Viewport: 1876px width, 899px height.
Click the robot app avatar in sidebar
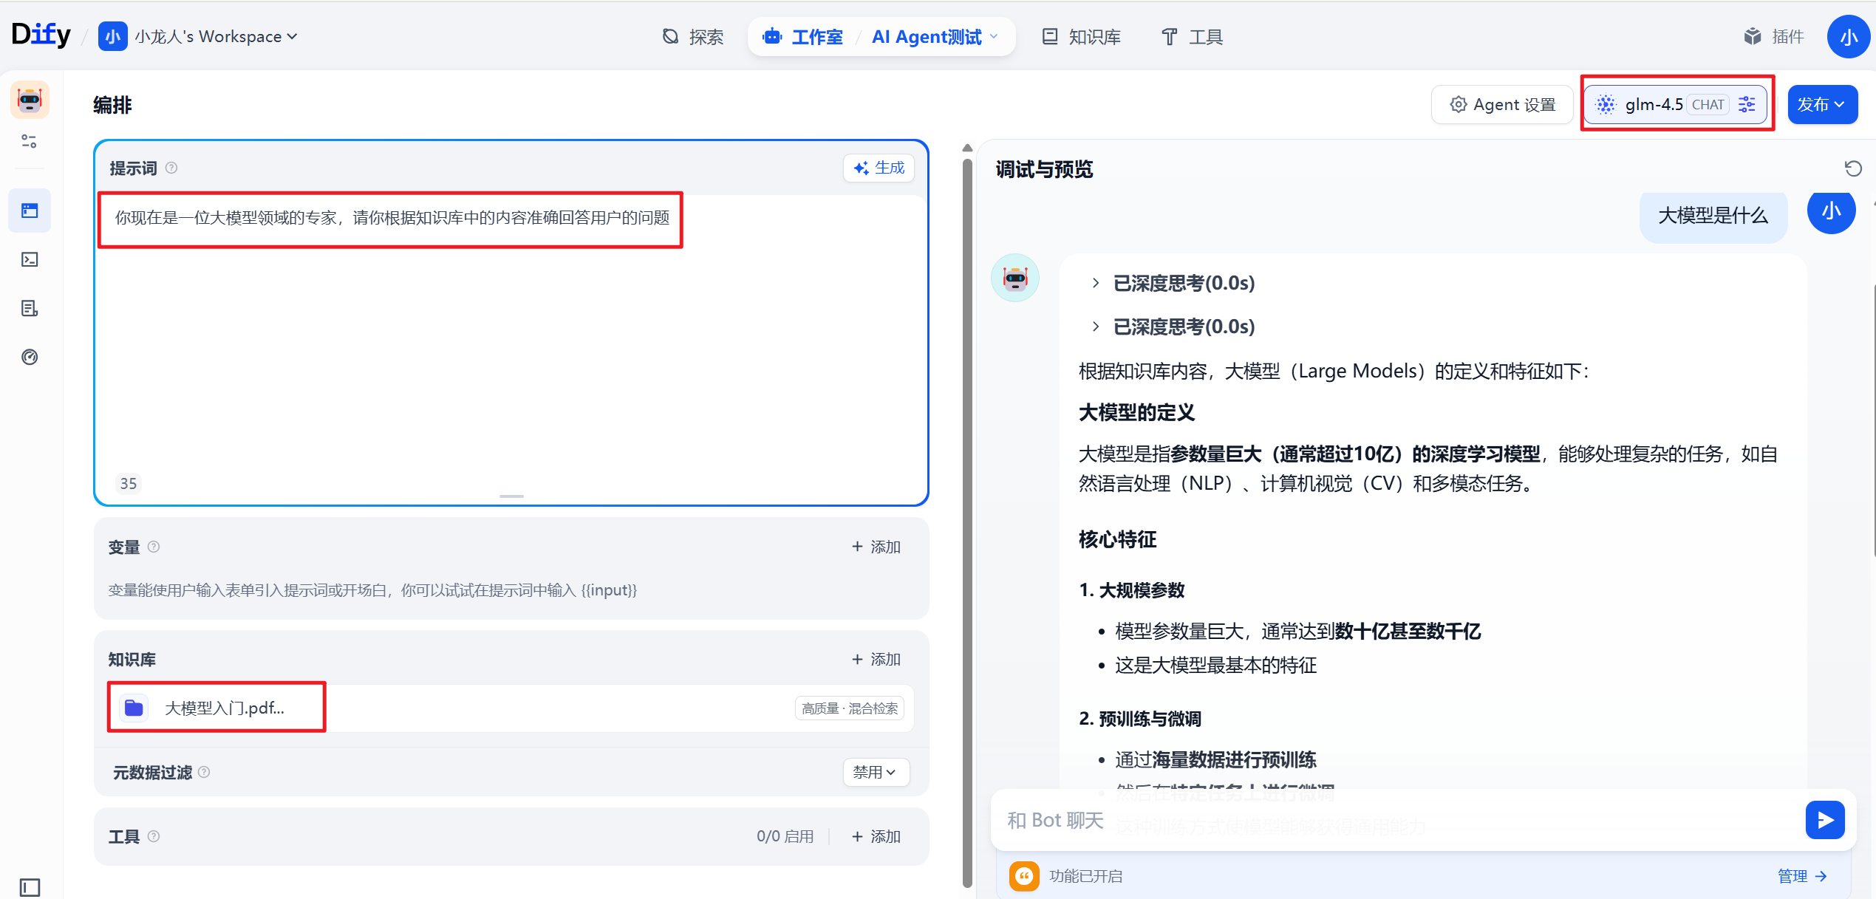pyautogui.click(x=30, y=100)
